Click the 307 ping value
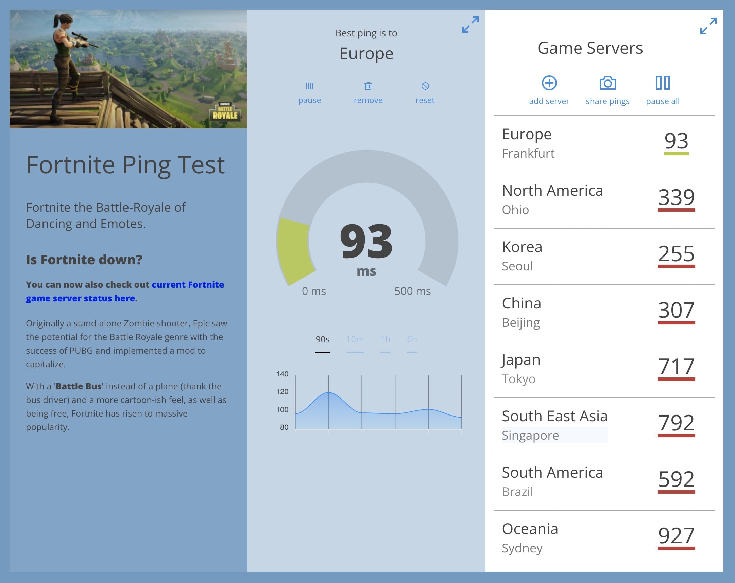Image resolution: width=735 pixels, height=583 pixels. [677, 310]
